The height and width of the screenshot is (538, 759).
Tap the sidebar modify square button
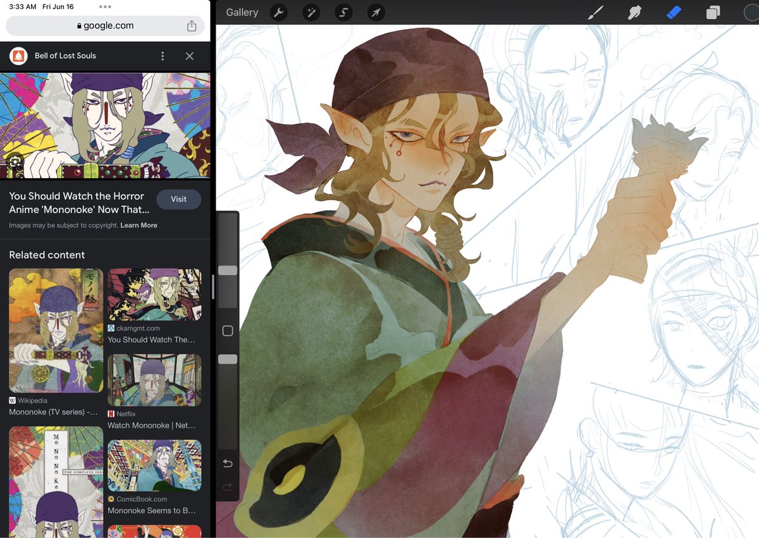[228, 331]
